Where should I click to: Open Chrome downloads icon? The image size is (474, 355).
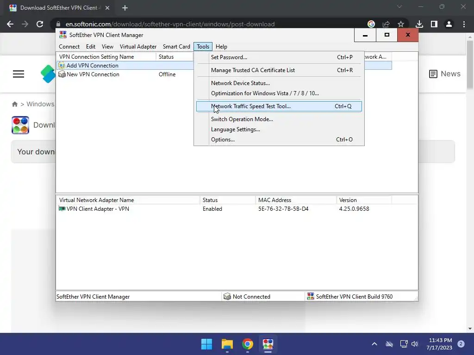pyautogui.click(x=419, y=24)
